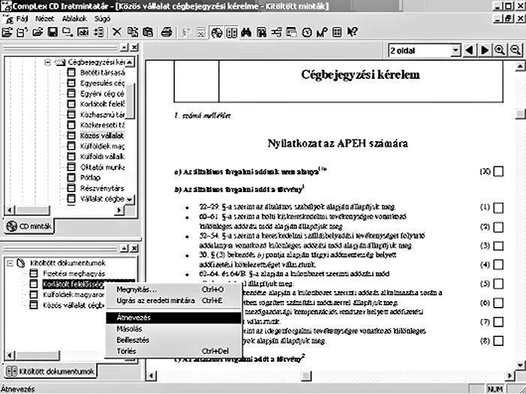Select 'Fizetési meghagyás' filled document
This screenshot has width=526, height=394.
(74, 273)
